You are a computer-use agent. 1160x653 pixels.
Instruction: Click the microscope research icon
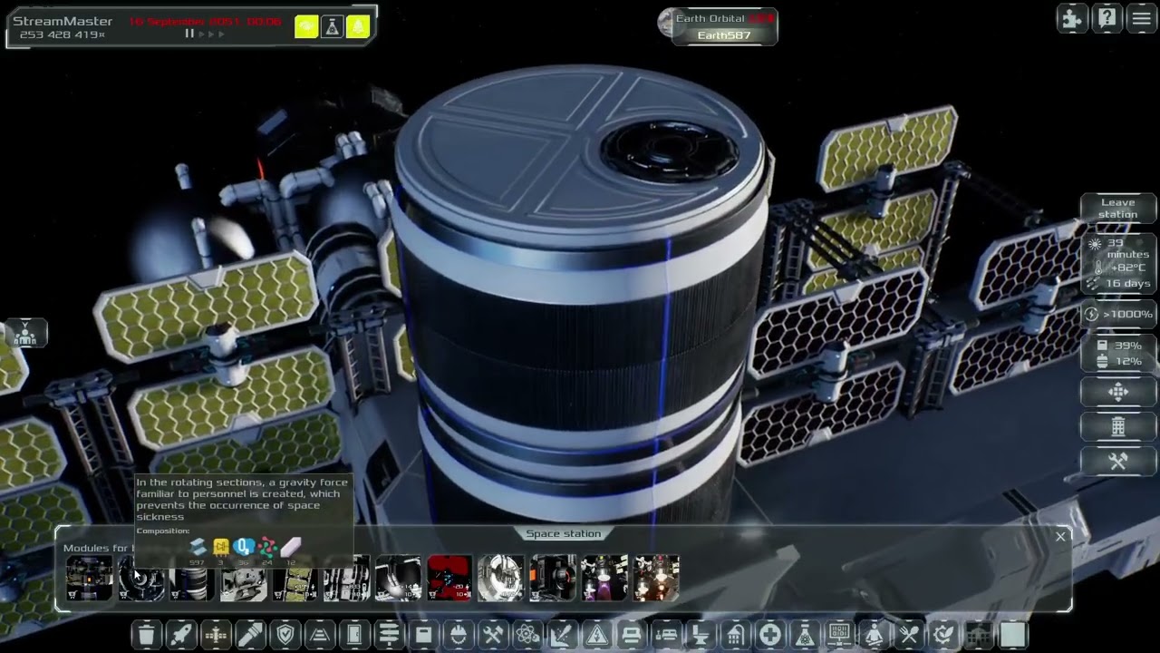[x=562, y=635]
